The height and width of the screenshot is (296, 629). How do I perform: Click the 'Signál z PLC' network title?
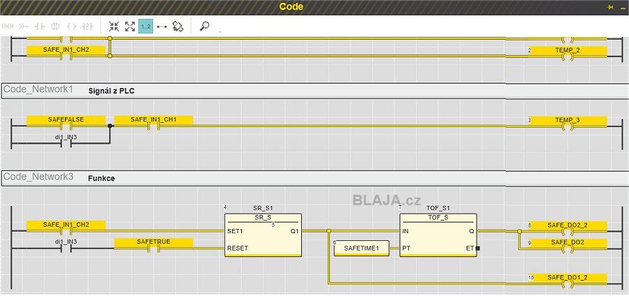tap(111, 91)
